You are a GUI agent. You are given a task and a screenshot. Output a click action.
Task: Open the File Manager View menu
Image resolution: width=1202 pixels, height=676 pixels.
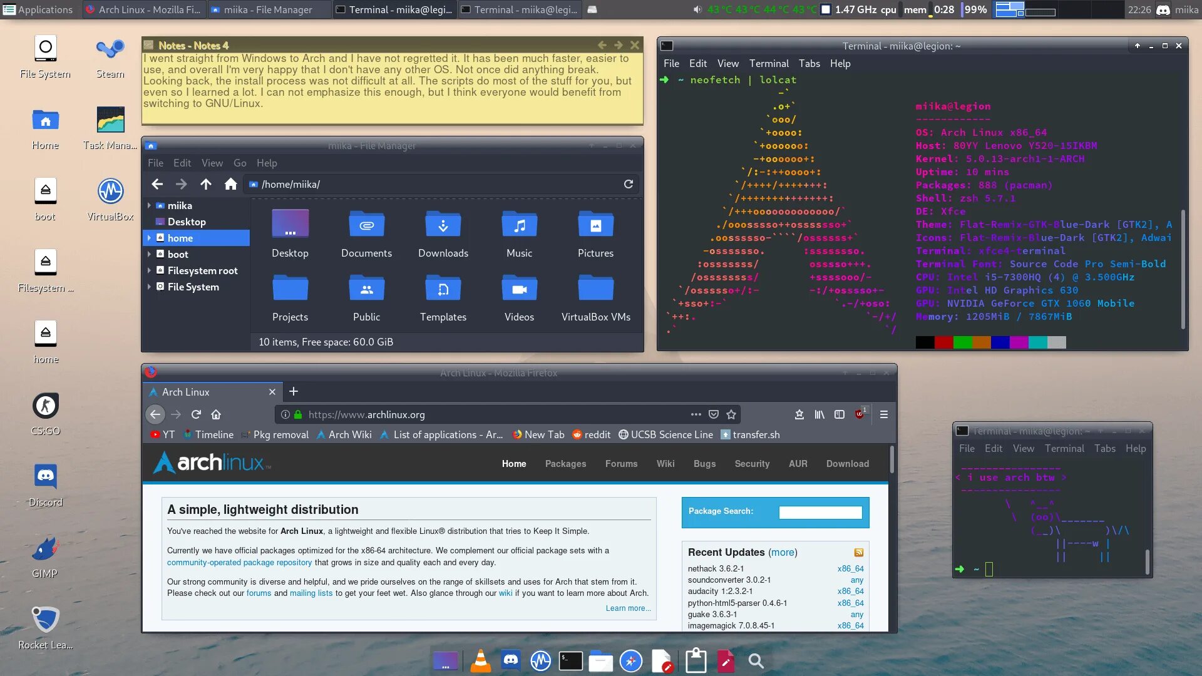[x=212, y=163]
